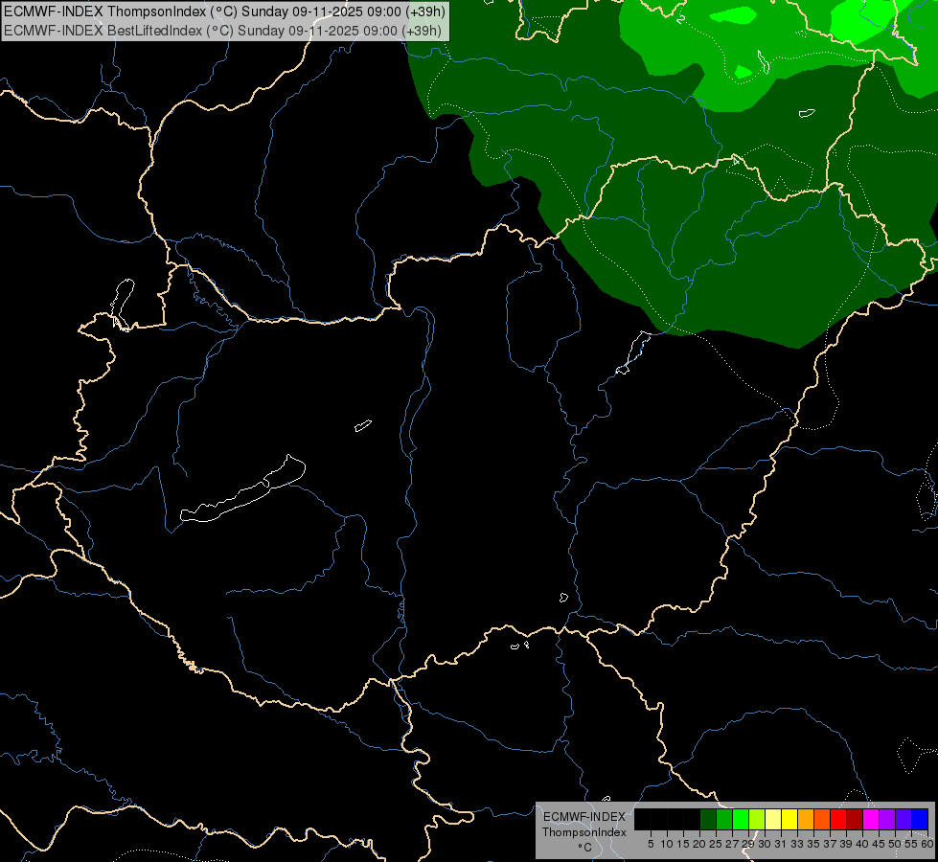
Task: Click the dark red 39-40 legend swatch
Action: coord(855,819)
